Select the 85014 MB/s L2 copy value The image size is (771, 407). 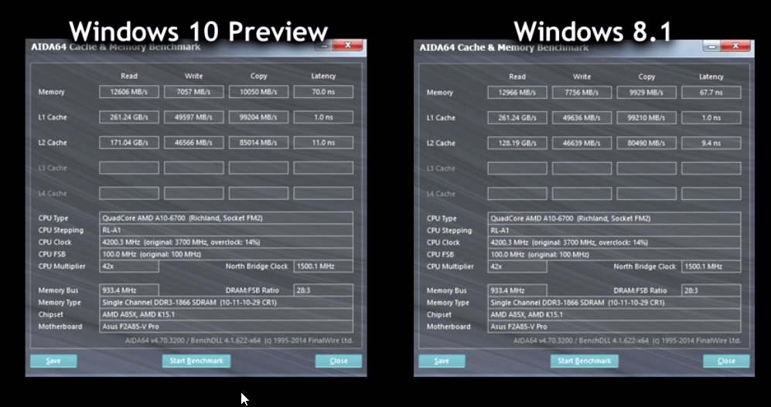click(x=258, y=143)
